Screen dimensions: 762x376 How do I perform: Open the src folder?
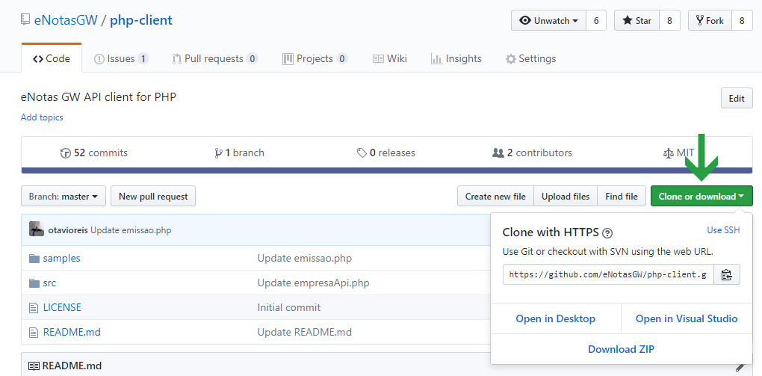click(x=49, y=283)
